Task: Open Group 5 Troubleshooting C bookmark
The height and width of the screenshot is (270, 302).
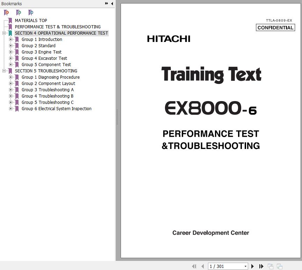Action: pos(48,102)
